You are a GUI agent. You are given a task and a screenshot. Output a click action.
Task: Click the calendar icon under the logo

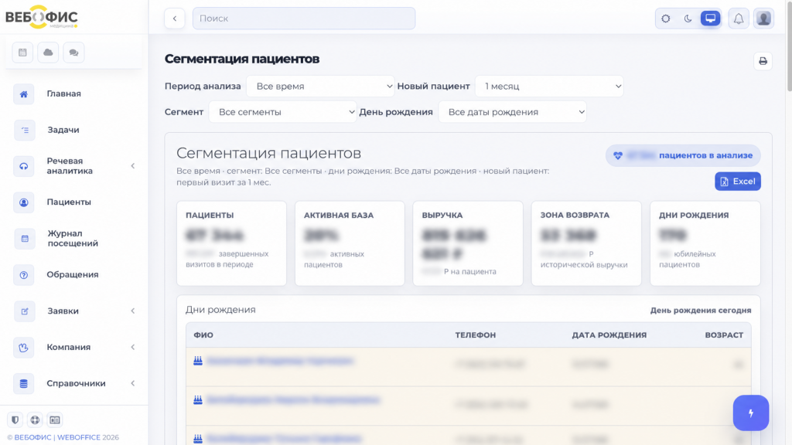(22, 53)
